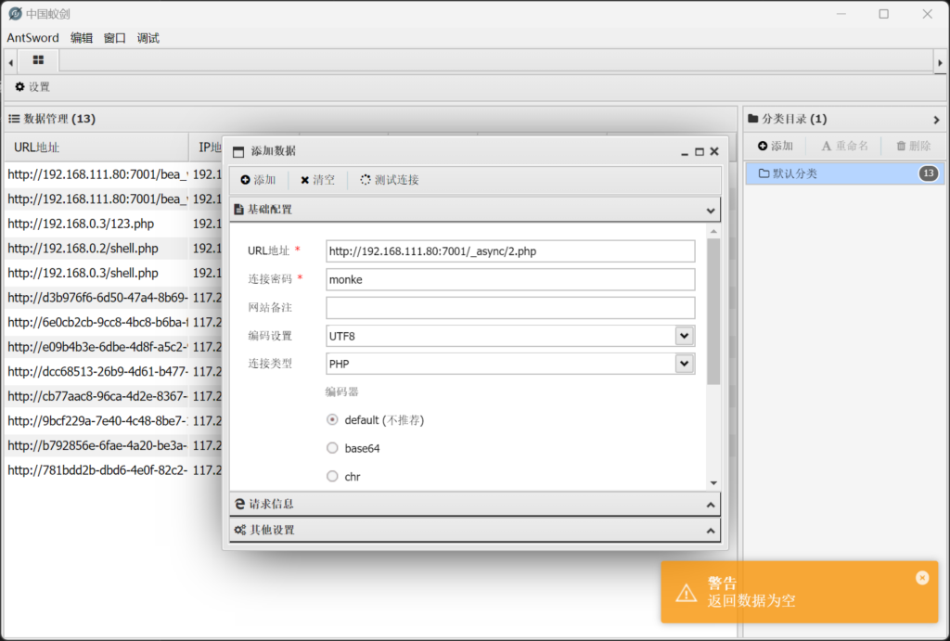Viewport: 950px width, 641px height.
Task: Select row http://192.168.0.2/shell.php
Action: 113,249
